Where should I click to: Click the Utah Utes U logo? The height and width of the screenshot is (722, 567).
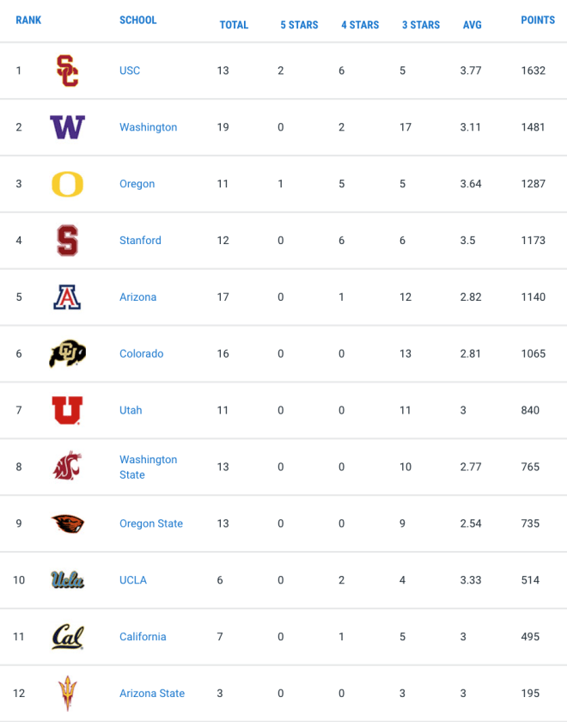pos(67,410)
